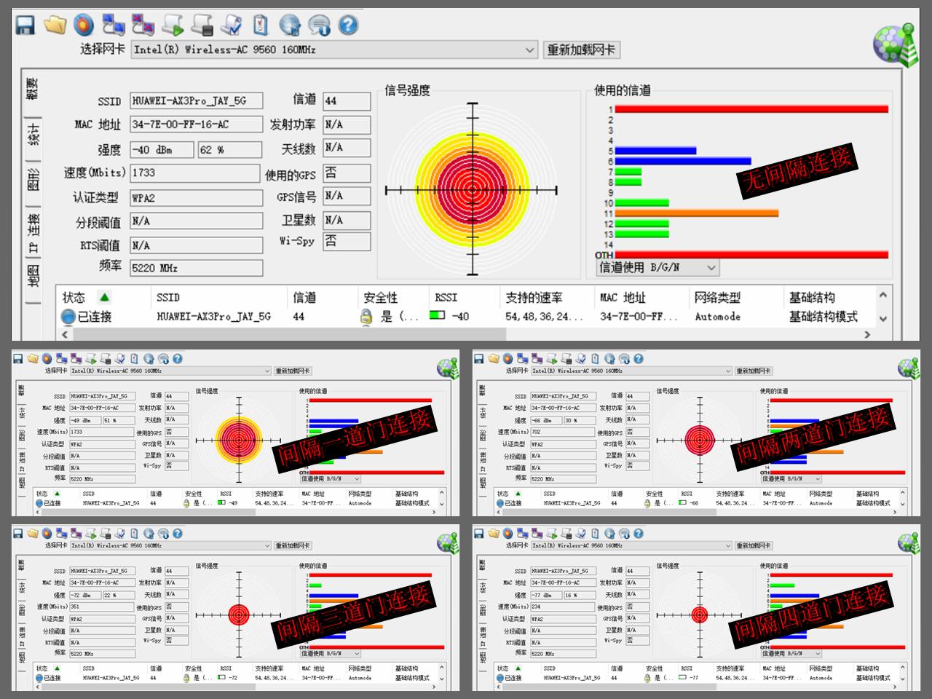The image size is (932, 699).
Task: Switch to the 图形 side tab in the top window
Action: [33, 179]
